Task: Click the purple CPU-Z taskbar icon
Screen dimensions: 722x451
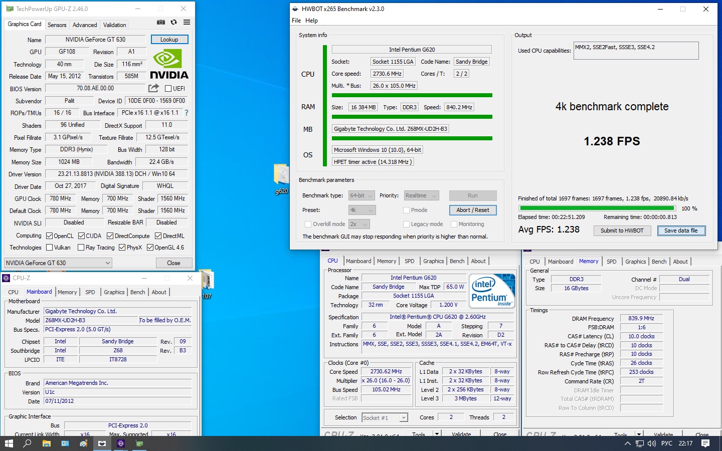Action: click(120, 443)
